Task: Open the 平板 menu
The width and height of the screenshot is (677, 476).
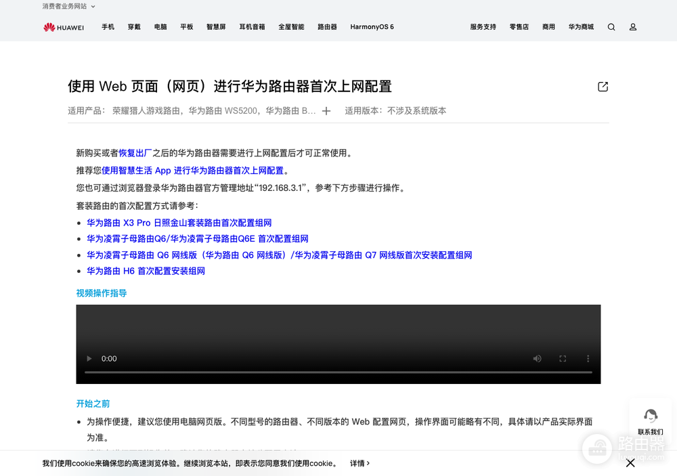Action: pos(187,27)
